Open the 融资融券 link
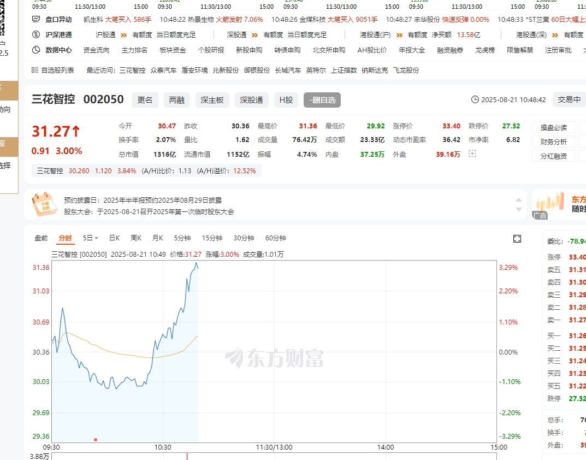This screenshot has height=460, width=586. 450,50
